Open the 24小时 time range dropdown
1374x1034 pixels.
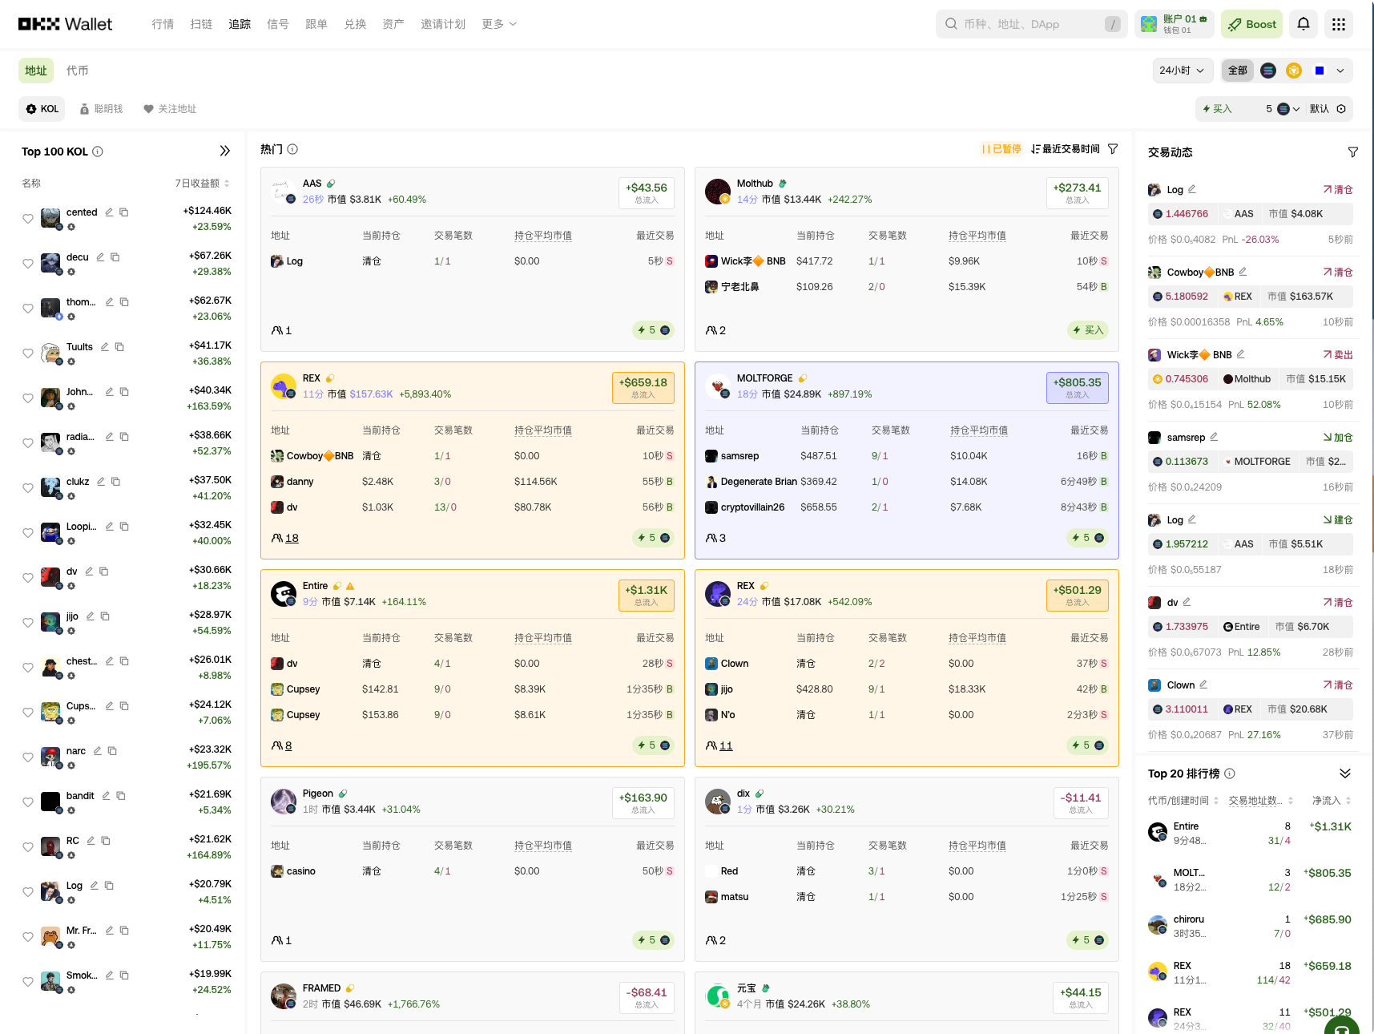(1183, 71)
